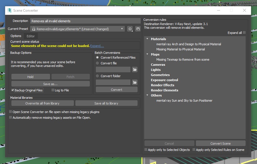
Task: Select mental ray Sun and Sky rule
Action: coord(184,101)
